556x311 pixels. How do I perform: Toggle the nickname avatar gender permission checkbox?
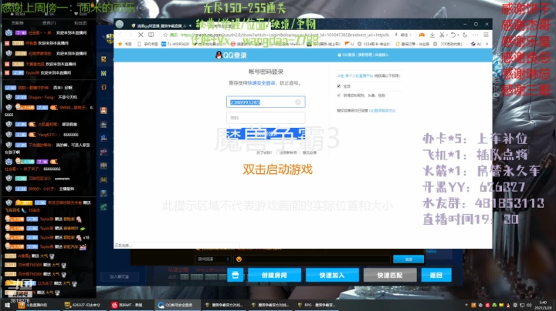point(339,95)
